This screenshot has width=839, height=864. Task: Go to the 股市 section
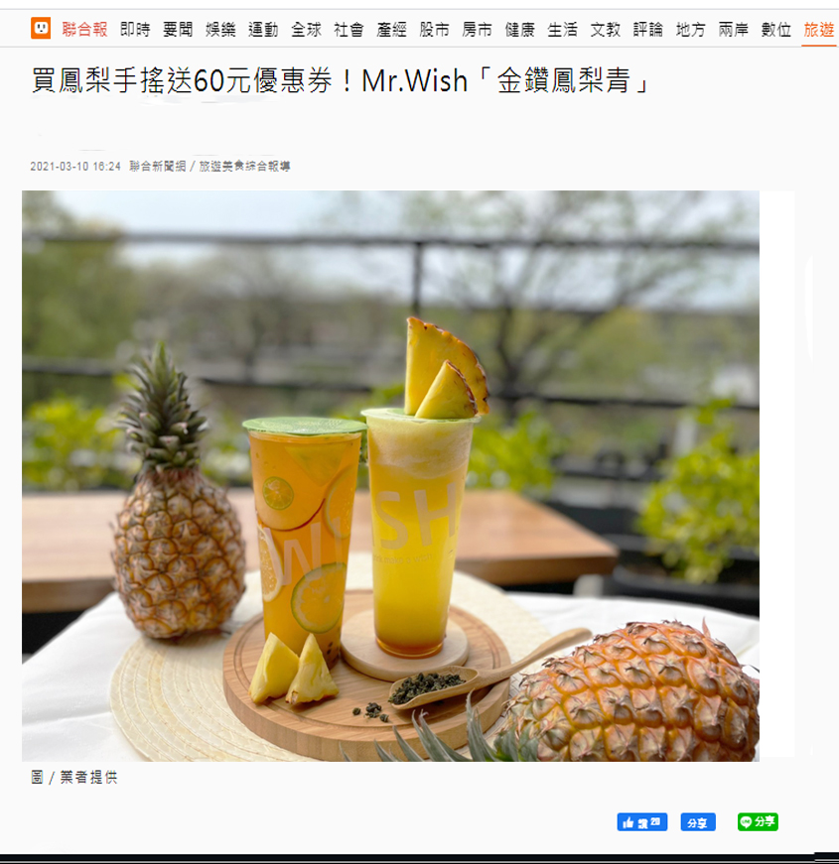coord(434,29)
